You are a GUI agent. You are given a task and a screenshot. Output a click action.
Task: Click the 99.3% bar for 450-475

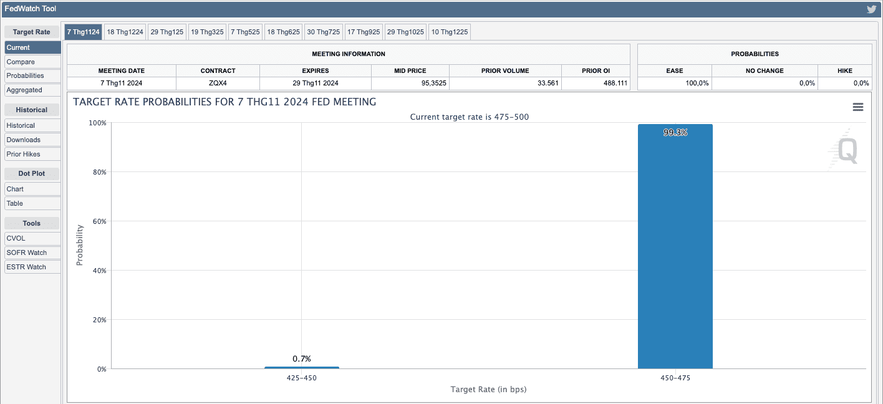(x=675, y=249)
